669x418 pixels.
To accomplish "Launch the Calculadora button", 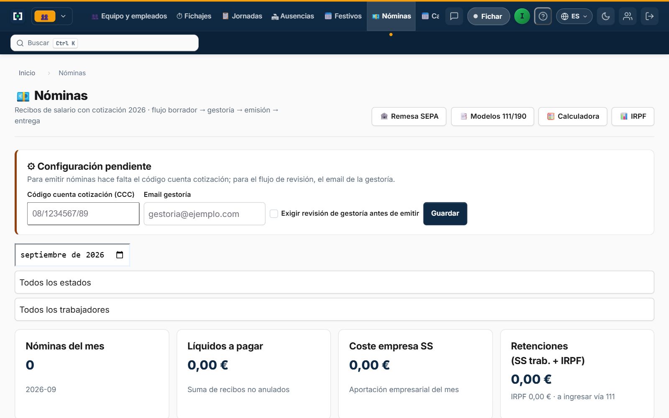I will (573, 117).
